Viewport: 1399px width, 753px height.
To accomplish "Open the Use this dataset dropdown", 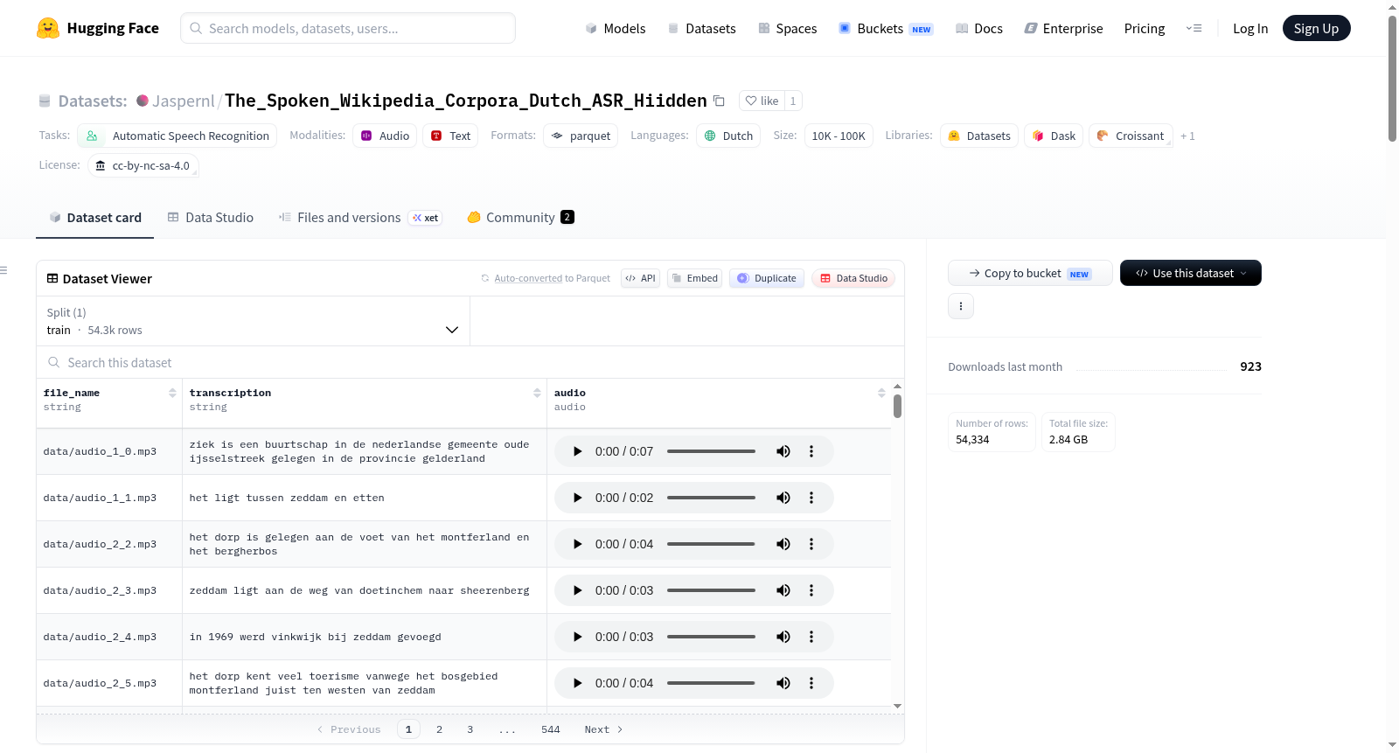I will [x=1191, y=273].
